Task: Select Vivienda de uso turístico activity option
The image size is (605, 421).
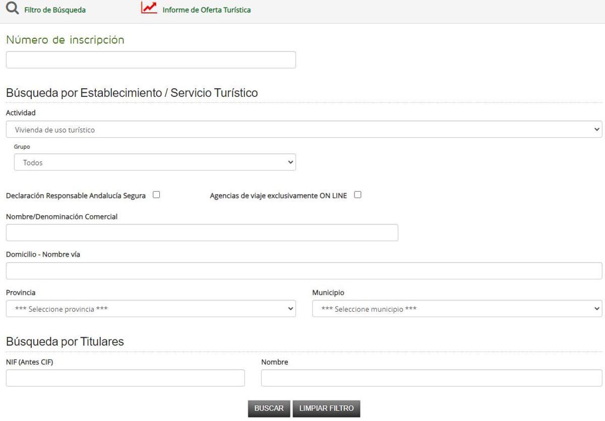Action: click(x=302, y=129)
